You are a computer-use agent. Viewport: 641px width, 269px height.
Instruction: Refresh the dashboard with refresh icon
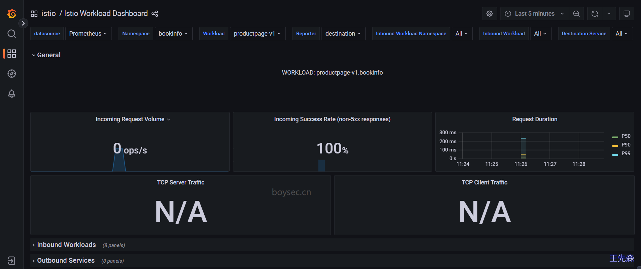(x=595, y=14)
